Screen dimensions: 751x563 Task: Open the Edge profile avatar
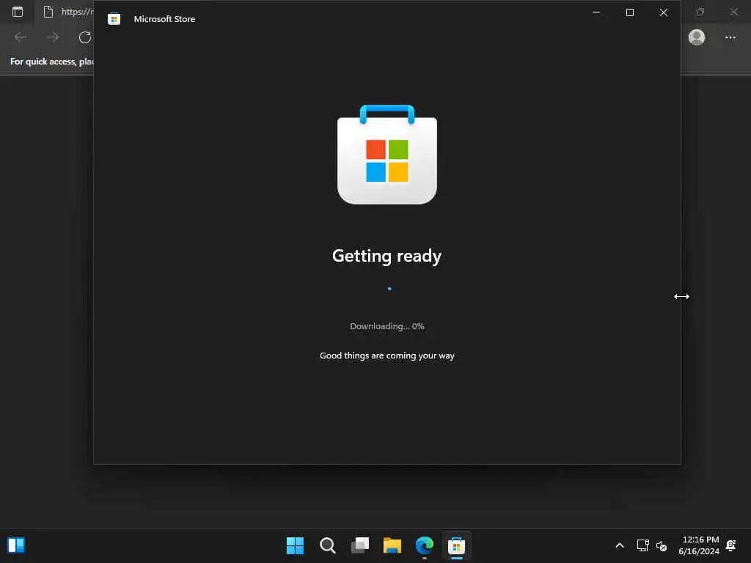point(697,37)
